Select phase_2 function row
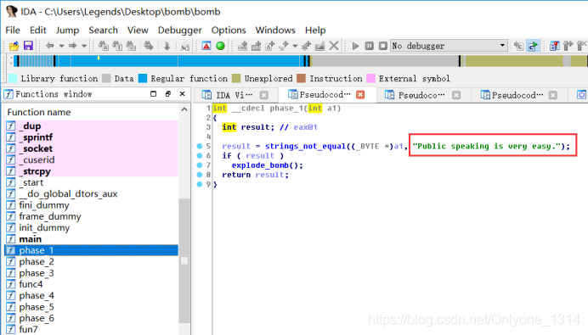The width and height of the screenshot is (588, 335). click(92, 261)
